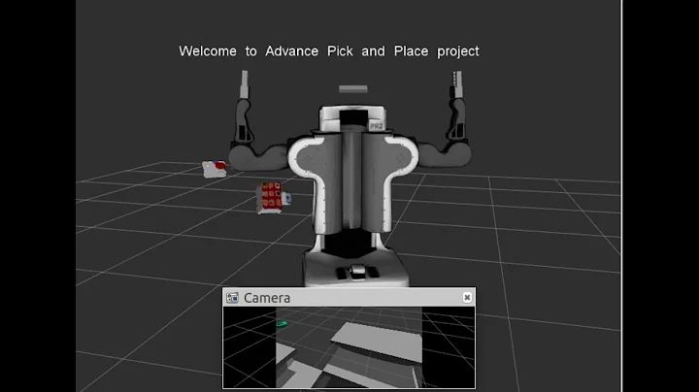
Task: Click the green marker in camera view
Action: point(282,324)
